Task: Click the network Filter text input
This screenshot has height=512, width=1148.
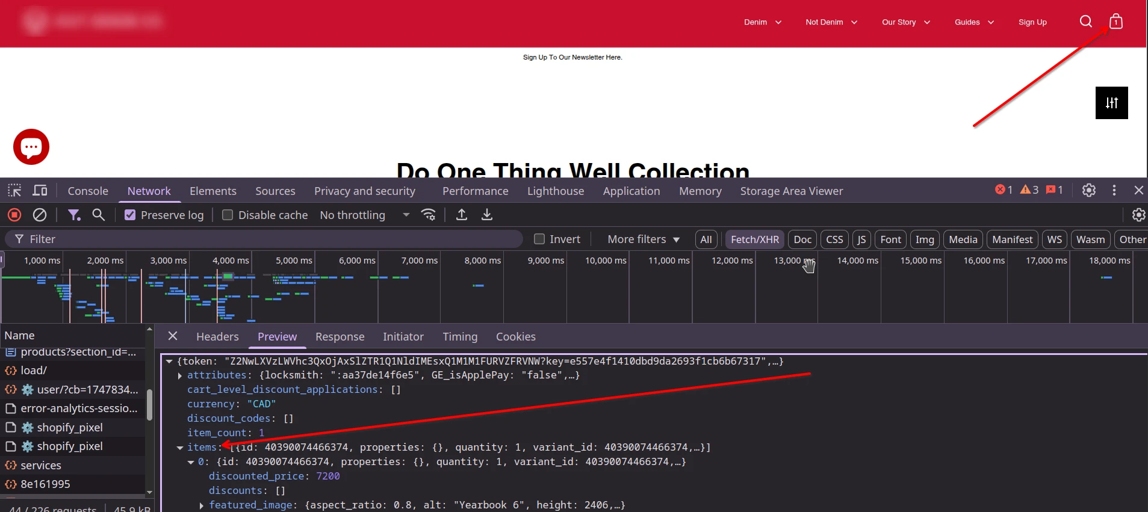Action: [264, 239]
